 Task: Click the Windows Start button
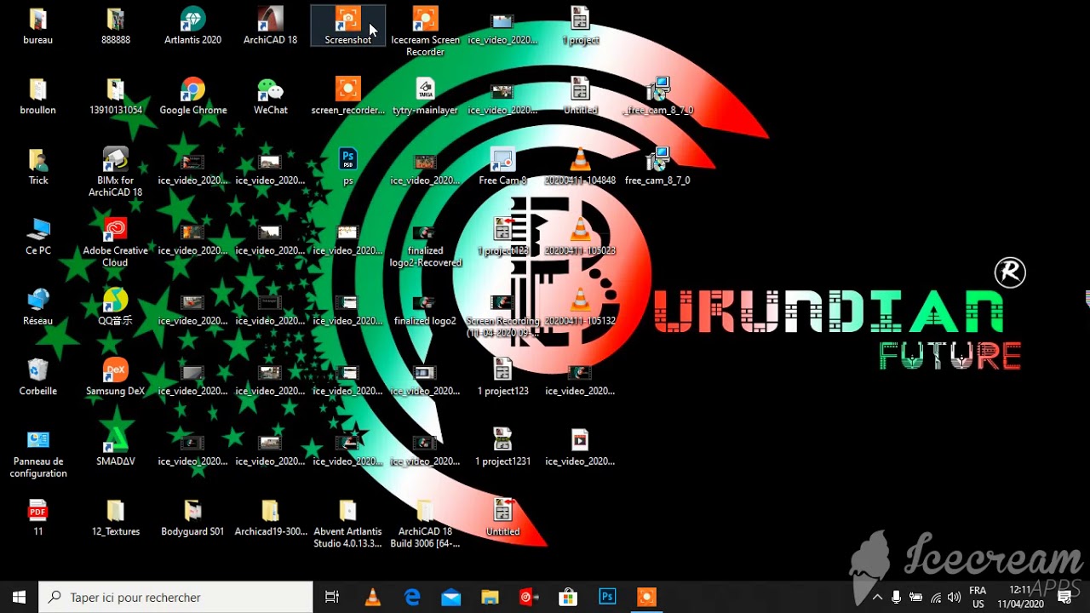tap(19, 597)
